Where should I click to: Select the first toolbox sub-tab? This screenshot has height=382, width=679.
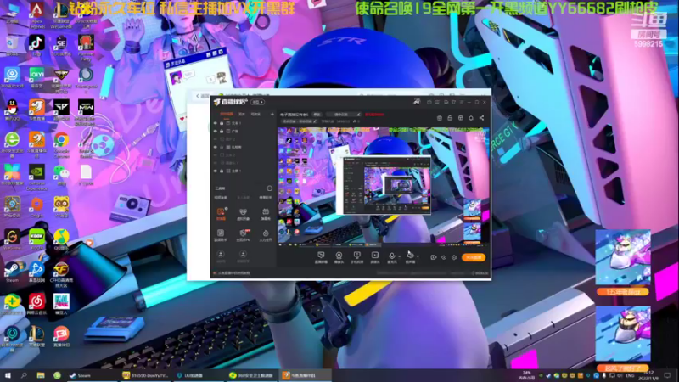(221, 198)
